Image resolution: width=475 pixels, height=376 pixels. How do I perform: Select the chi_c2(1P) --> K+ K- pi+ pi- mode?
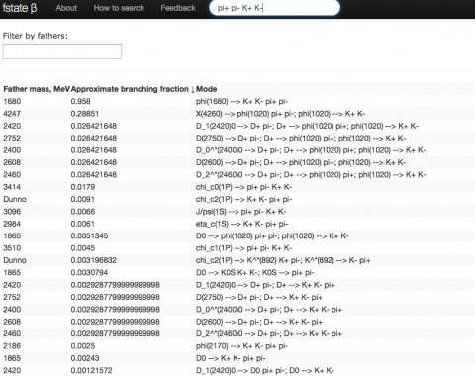coord(243,199)
